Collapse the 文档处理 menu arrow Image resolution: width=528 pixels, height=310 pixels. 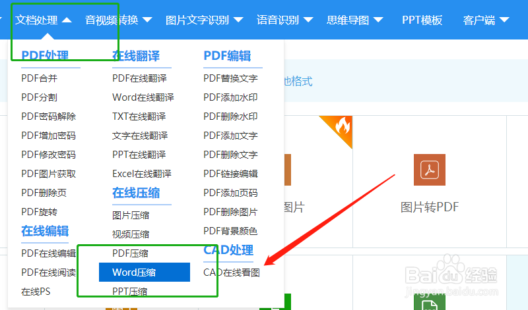(67, 20)
